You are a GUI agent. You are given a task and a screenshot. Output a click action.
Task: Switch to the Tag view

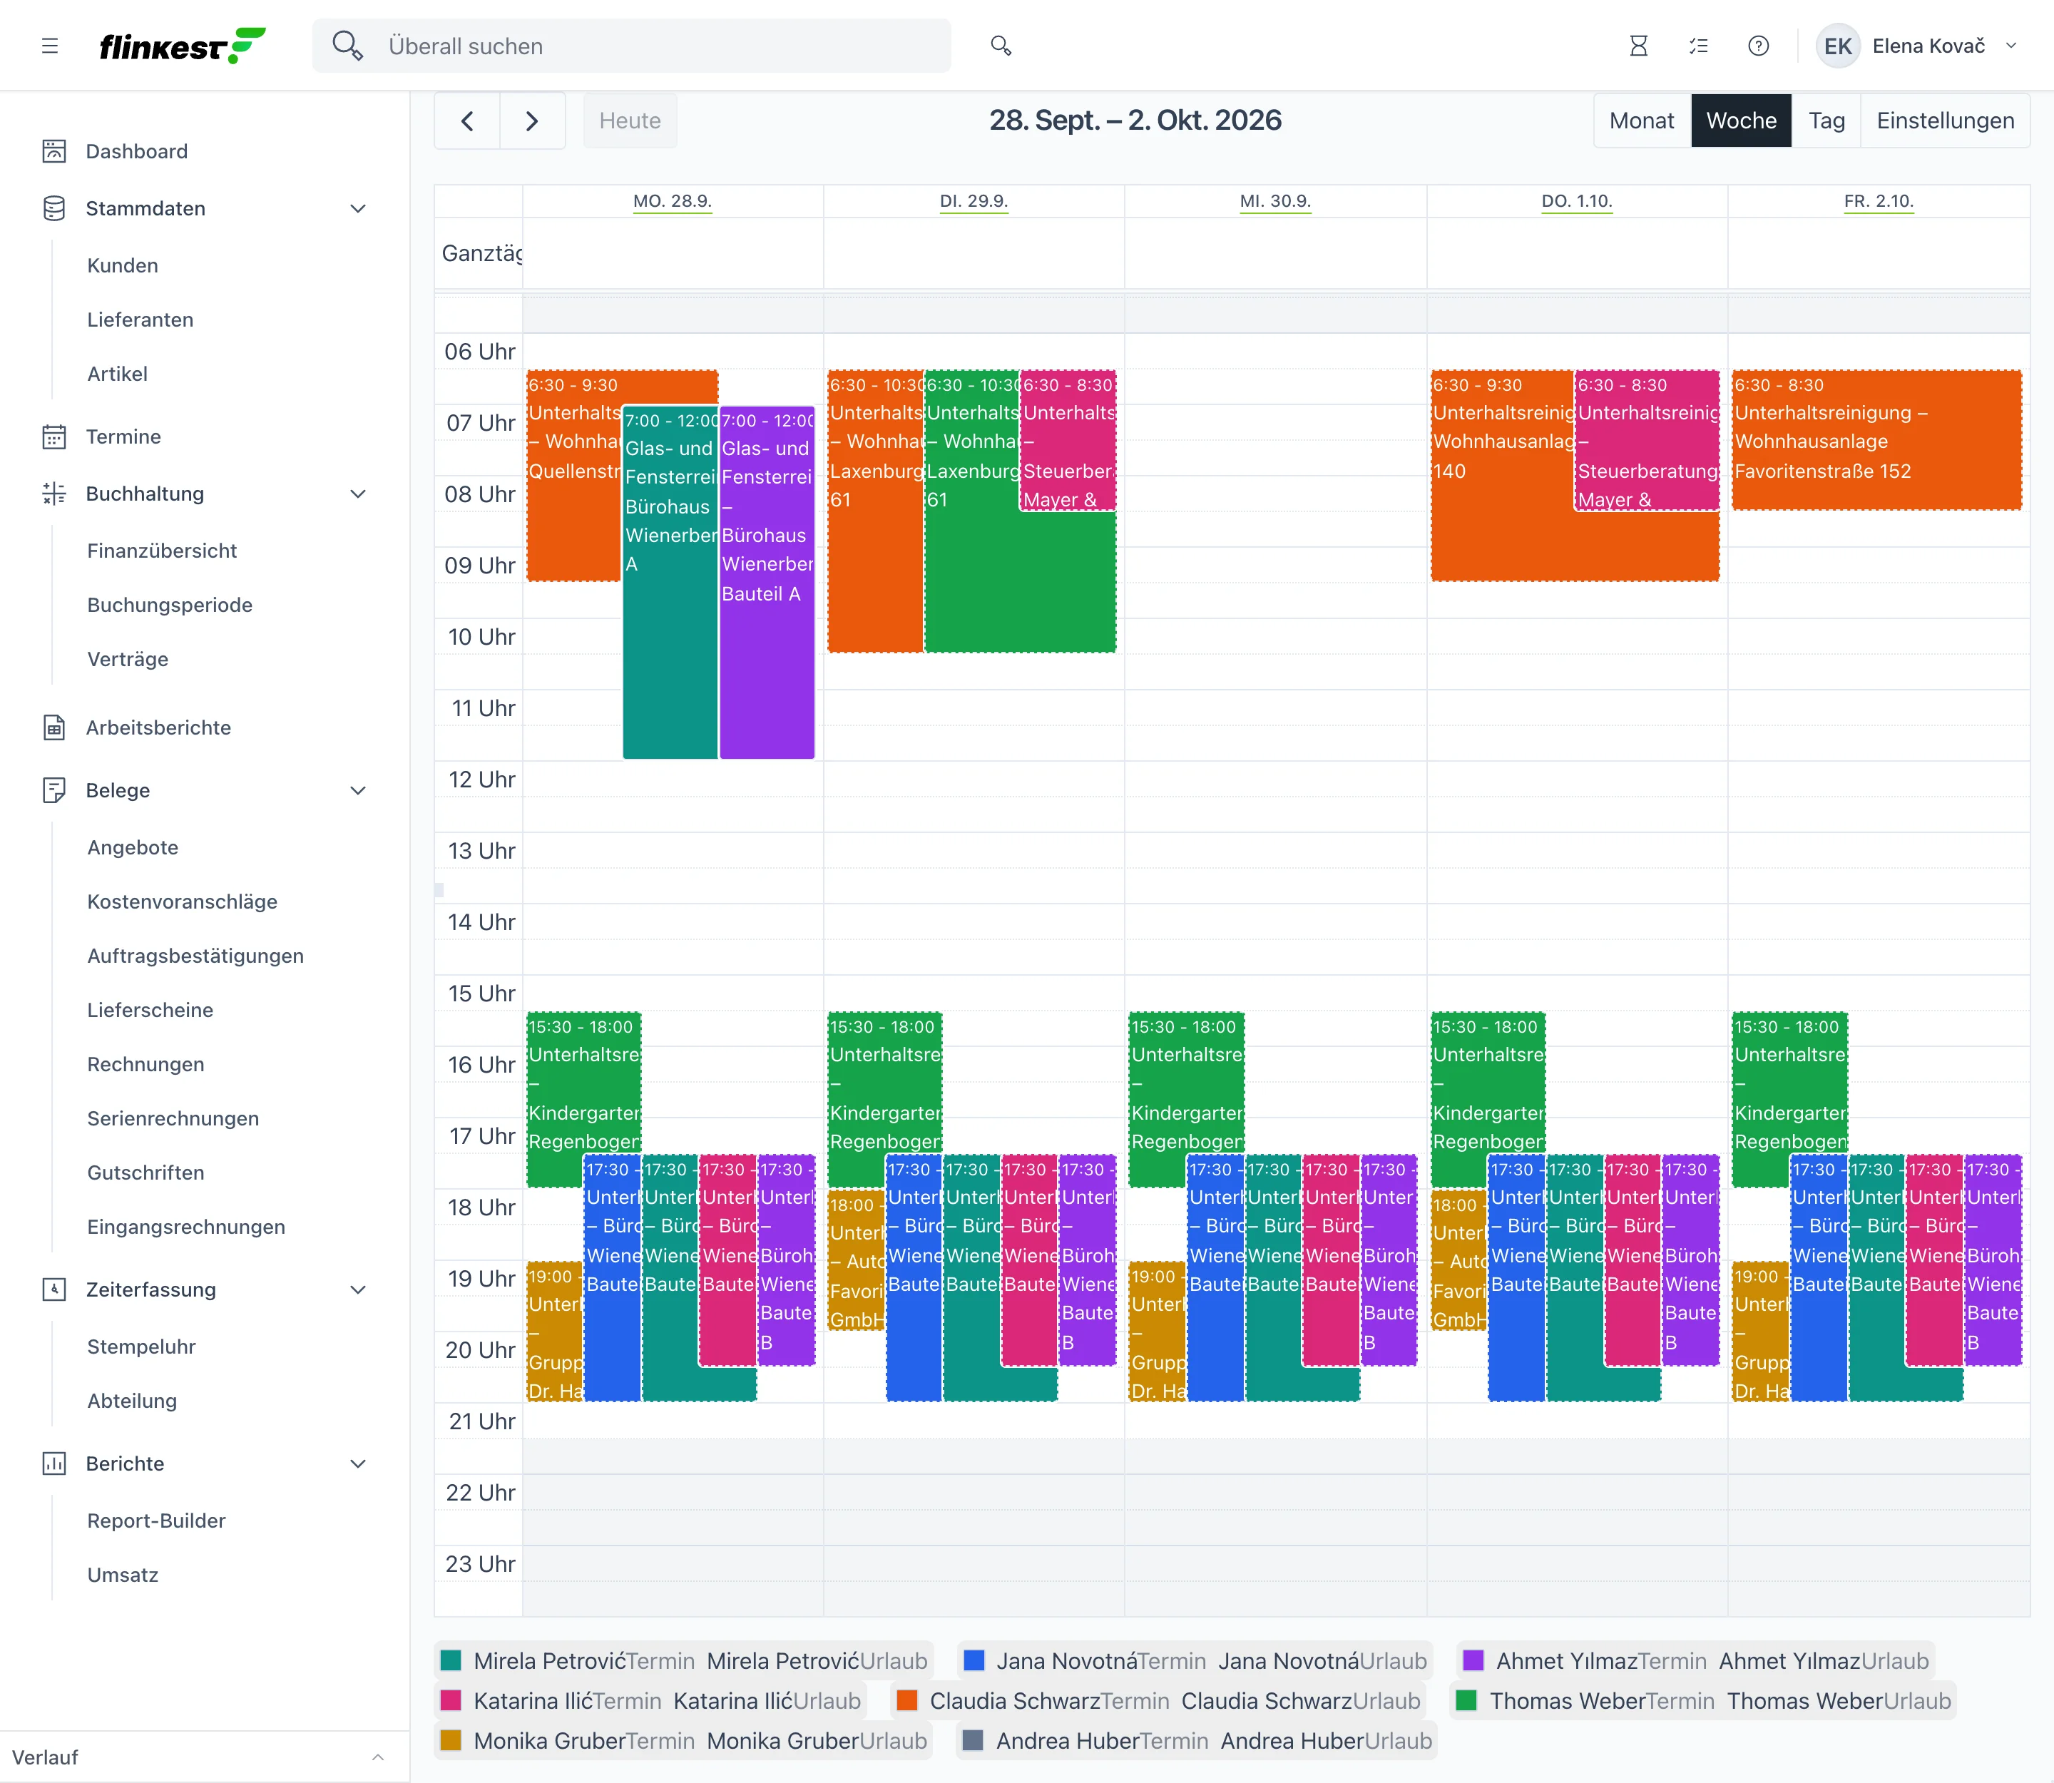coord(1826,121)
